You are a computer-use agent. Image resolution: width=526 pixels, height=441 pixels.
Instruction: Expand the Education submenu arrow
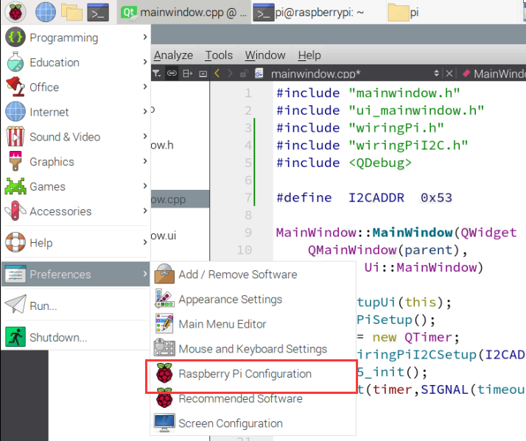(145, 62)
